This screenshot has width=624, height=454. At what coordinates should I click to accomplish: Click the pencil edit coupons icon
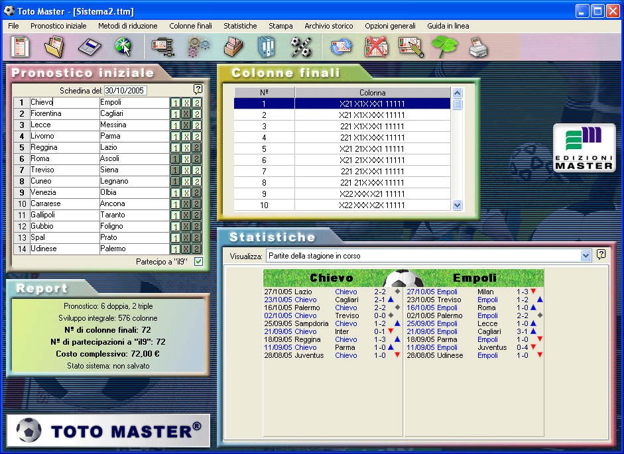tap(410, 47)
